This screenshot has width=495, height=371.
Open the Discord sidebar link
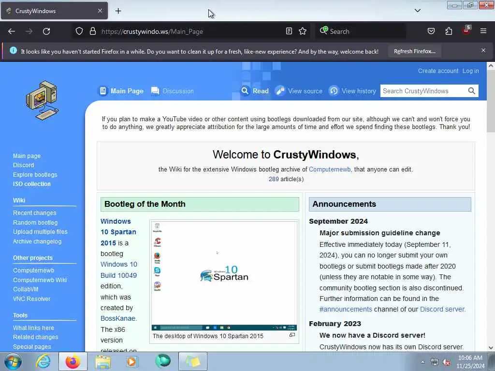pos(23,165)
